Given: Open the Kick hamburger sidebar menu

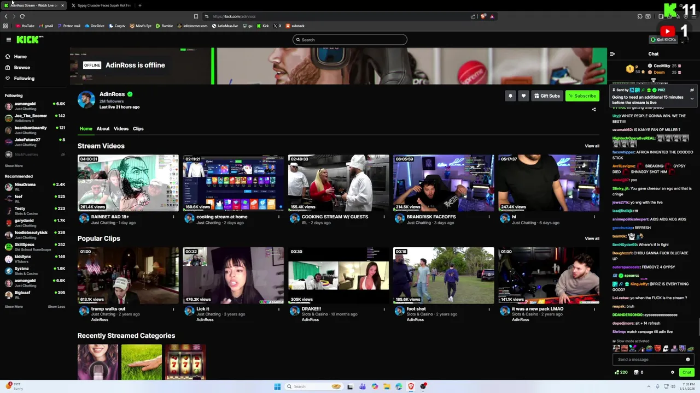Looking at the screenshot, I should [x=9, y=39].
